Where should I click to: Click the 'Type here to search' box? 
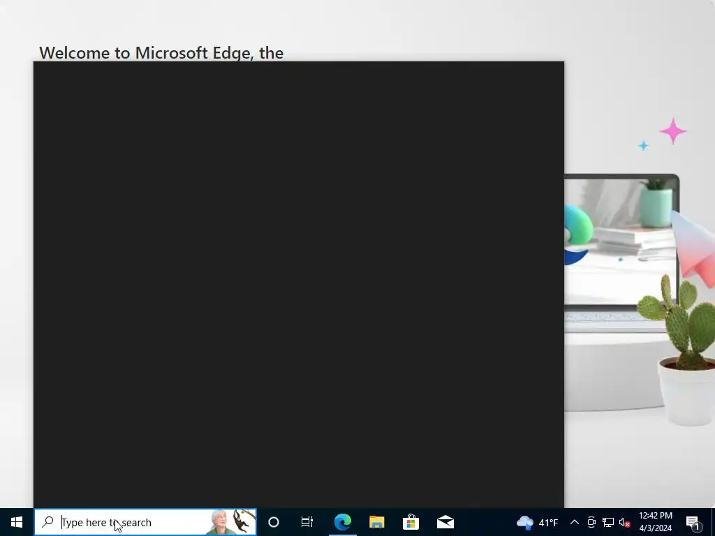click(x=145, y=522)
